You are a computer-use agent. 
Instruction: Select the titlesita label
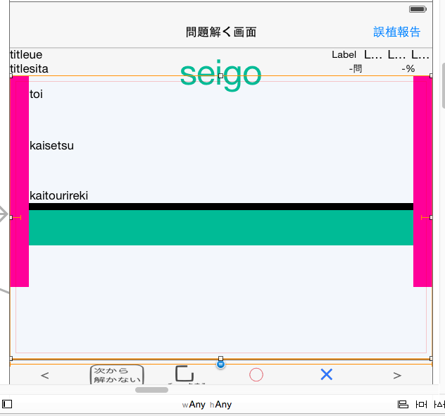29,69
